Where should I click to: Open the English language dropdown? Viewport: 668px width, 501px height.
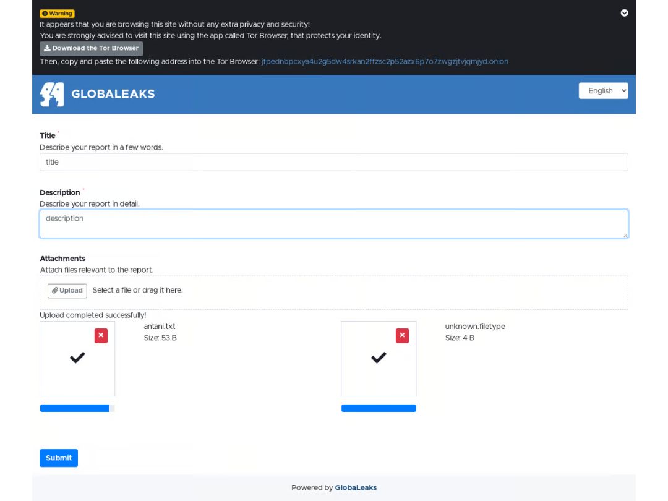(x=603, y=91)
